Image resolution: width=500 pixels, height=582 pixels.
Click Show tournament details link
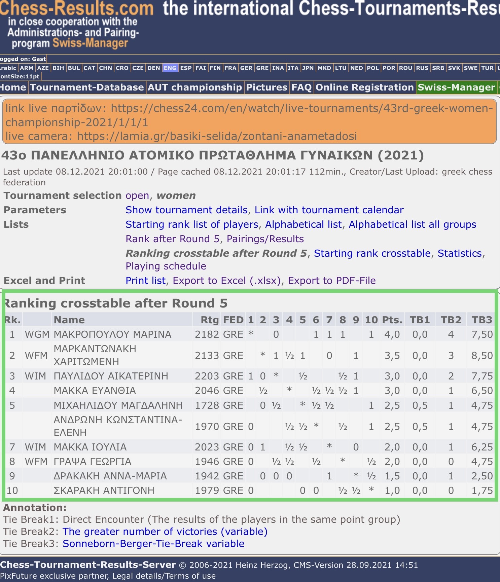(187, 210)
